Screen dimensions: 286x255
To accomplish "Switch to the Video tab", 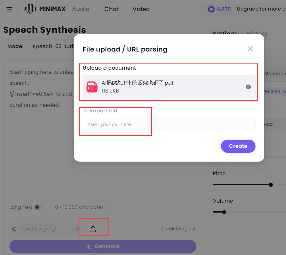I will pos(141,9).
